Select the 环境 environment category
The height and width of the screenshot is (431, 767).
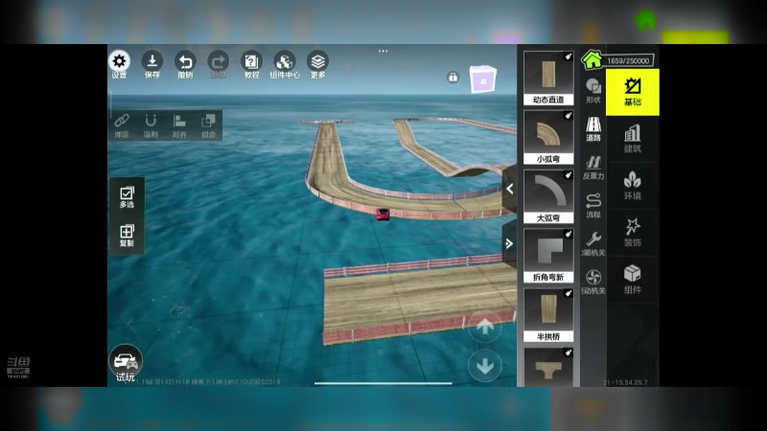click(633, 186)
